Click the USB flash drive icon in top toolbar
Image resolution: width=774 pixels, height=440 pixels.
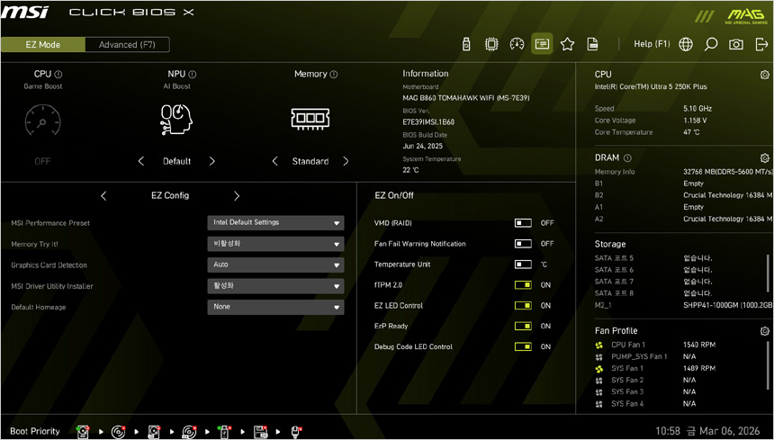466,44
